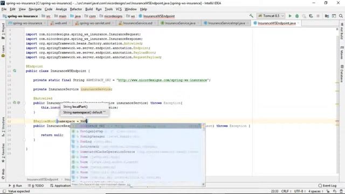The image size is (345, 194).
Task: Click the main folder breadcrumb
Action: 60,16
